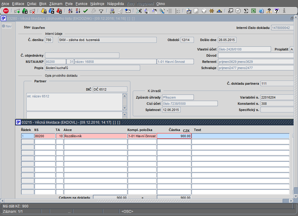Image resolution: width=298 pixels, height=216 pixels.
Task: Open the Nástroje menu
Action: 97,4
